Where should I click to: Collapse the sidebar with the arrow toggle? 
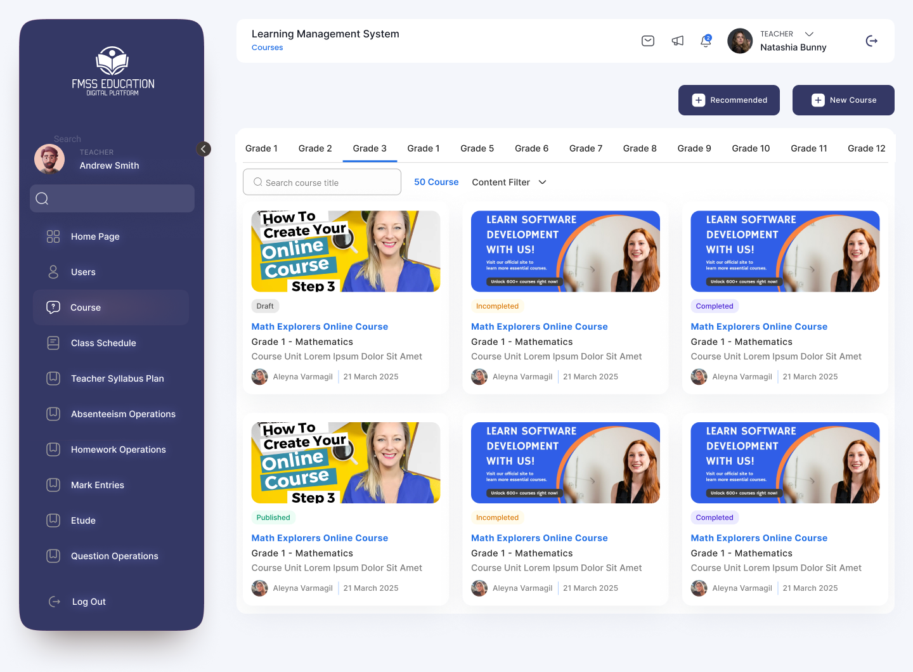tap(203, 149)
